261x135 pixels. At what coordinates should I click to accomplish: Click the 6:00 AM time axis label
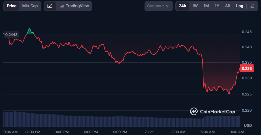[x=208, y=132]
